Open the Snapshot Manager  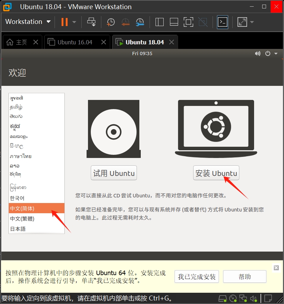pyautogui.click(x=140, y=22)
